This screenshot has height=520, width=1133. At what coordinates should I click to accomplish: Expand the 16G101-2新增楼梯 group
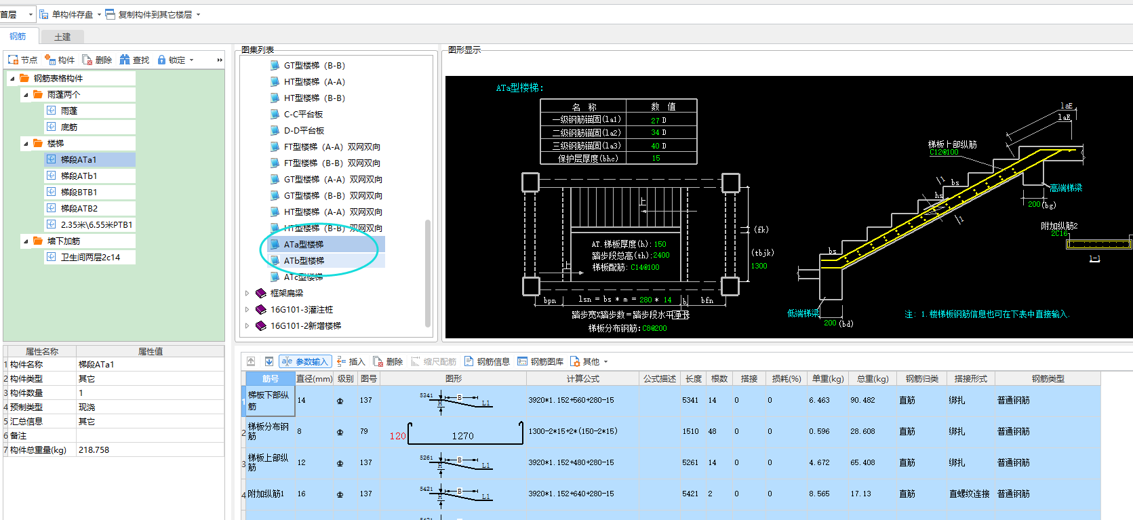click(247, 325)
